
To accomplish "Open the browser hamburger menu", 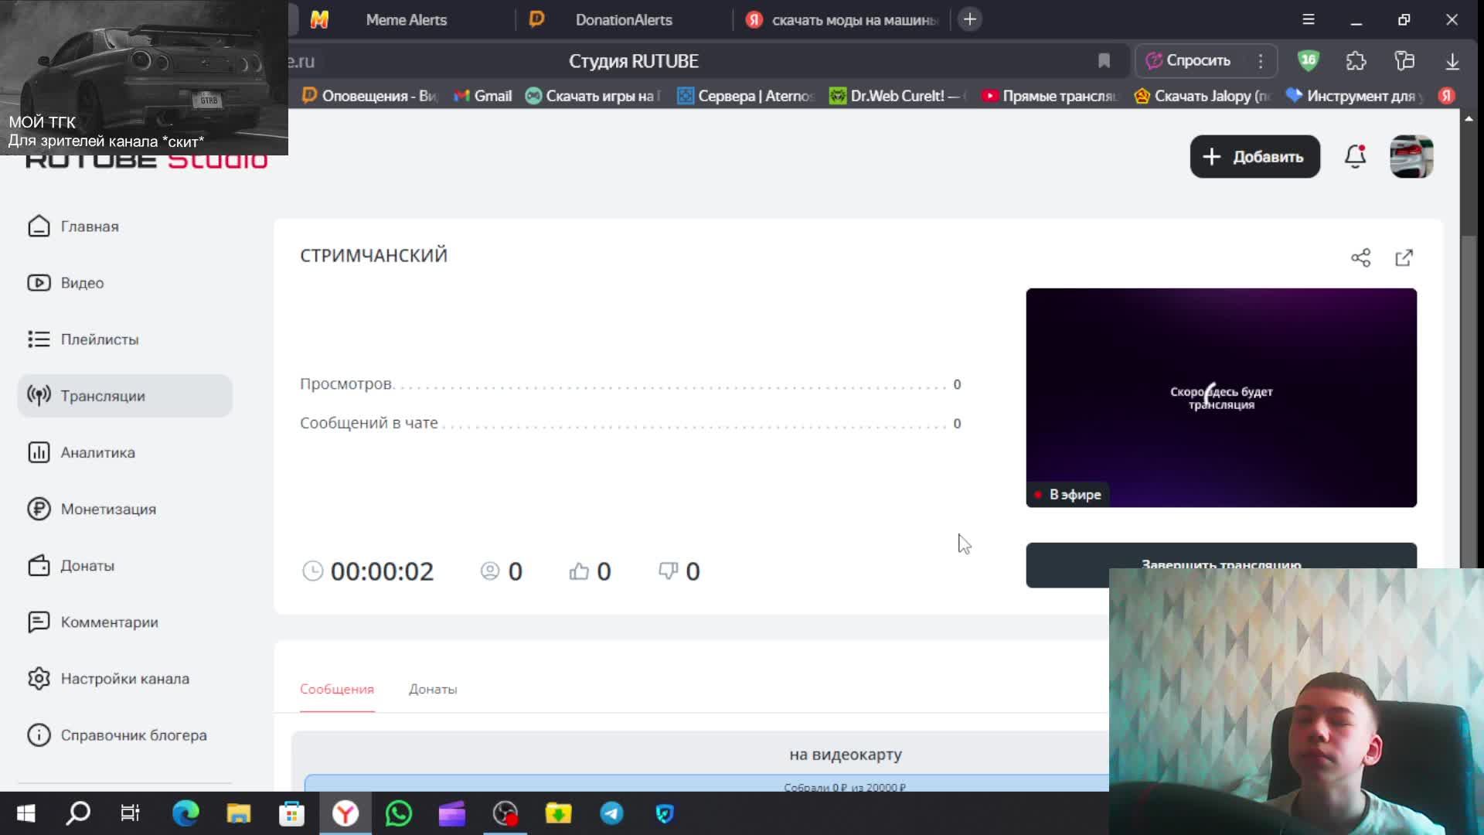I will click(1308, 19).
